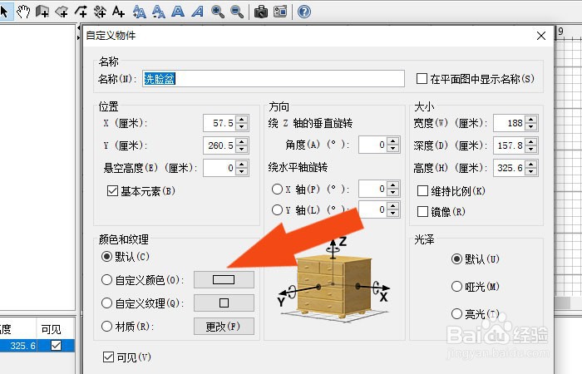
Task: Click the 深度(D) value field 157.8
Action: [x=509, y=145]
